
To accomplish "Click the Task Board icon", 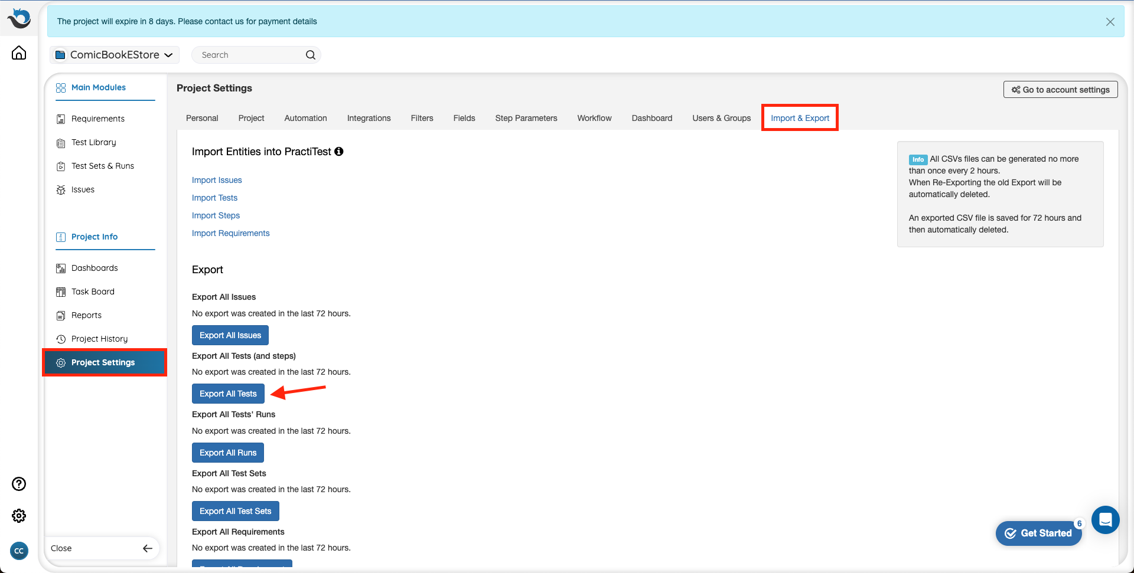I will point(61,292).
